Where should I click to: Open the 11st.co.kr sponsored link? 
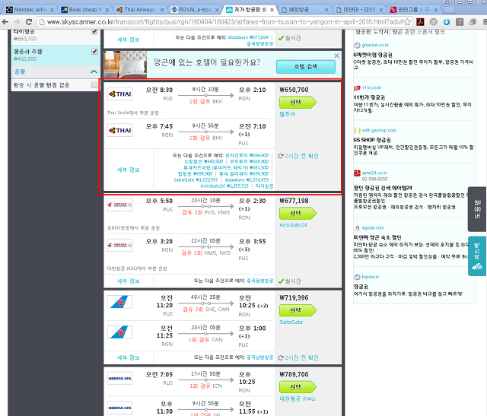[371, 88]
